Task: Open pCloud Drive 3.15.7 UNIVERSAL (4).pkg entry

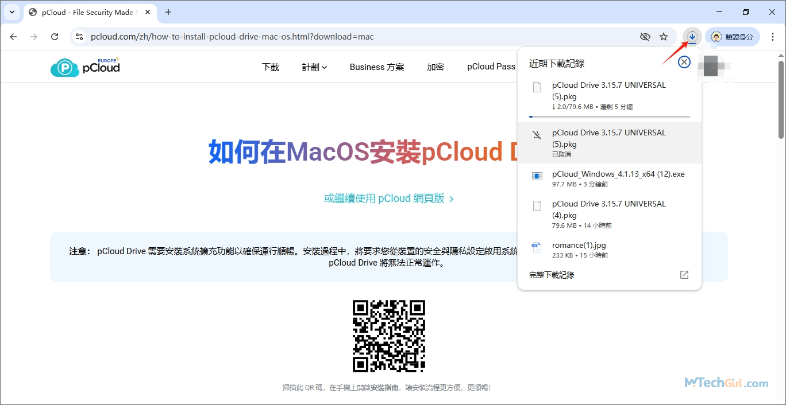Action: [x=610, y=214]
